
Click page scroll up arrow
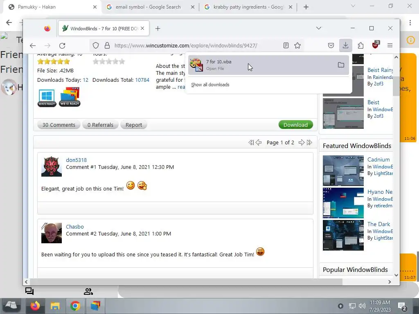396,57
